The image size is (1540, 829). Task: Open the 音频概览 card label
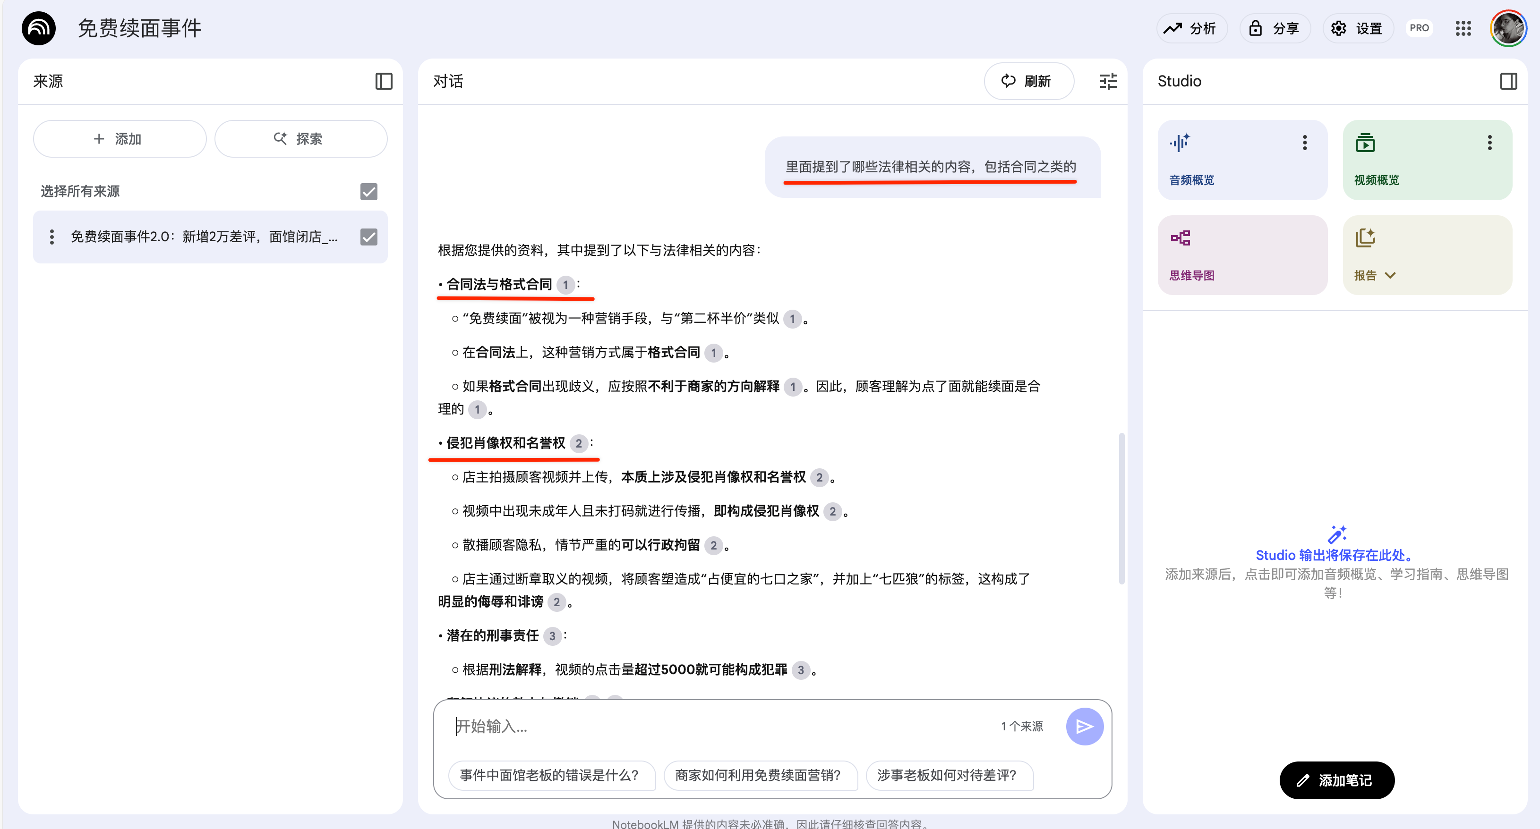point(1191,180)
